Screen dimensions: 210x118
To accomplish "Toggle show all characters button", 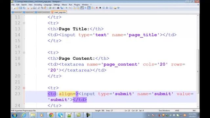I will (x=85, y=8).
